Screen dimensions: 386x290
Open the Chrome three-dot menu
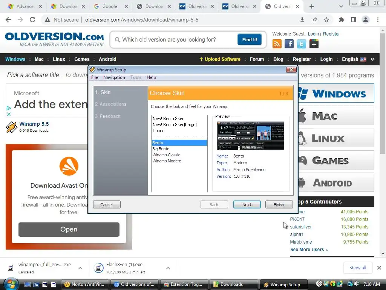pyautogui.click(x=378, y=20)
